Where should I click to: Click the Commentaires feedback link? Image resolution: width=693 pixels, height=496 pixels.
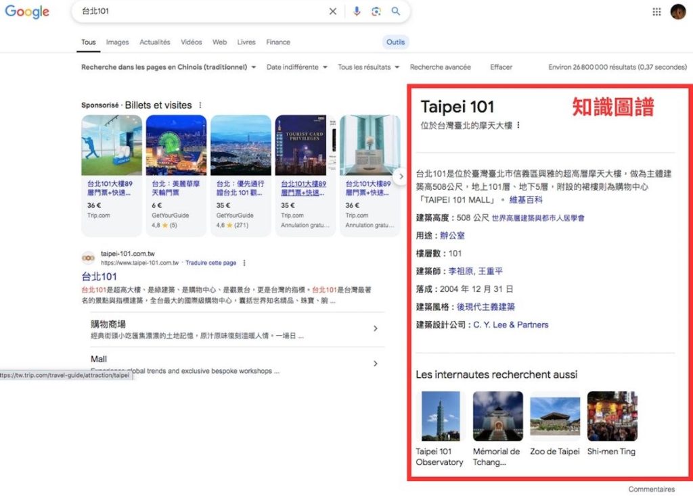click(x=652, y=489)
